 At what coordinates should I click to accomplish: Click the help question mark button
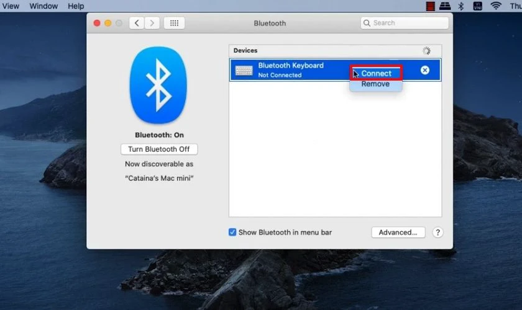(x=437, y=232)
